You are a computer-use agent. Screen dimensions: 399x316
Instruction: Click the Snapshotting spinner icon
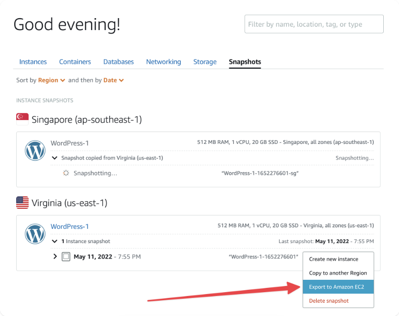[x=66, y=173]
